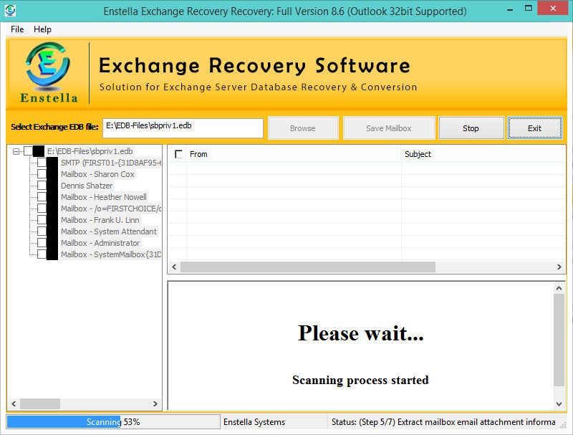Screen dimensions: 573x435
Task: Click the Subject column header
Action: pyautogui.click(x=483, y=154)
